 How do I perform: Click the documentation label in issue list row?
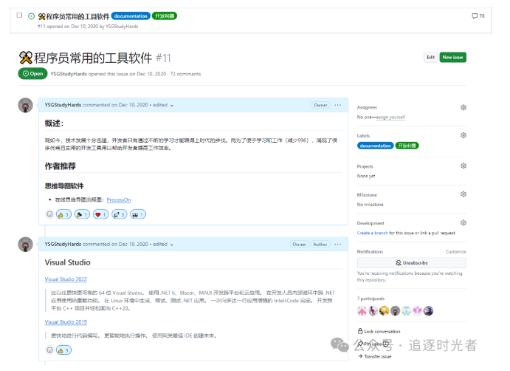pyautogui.click(x=131, y=16)
